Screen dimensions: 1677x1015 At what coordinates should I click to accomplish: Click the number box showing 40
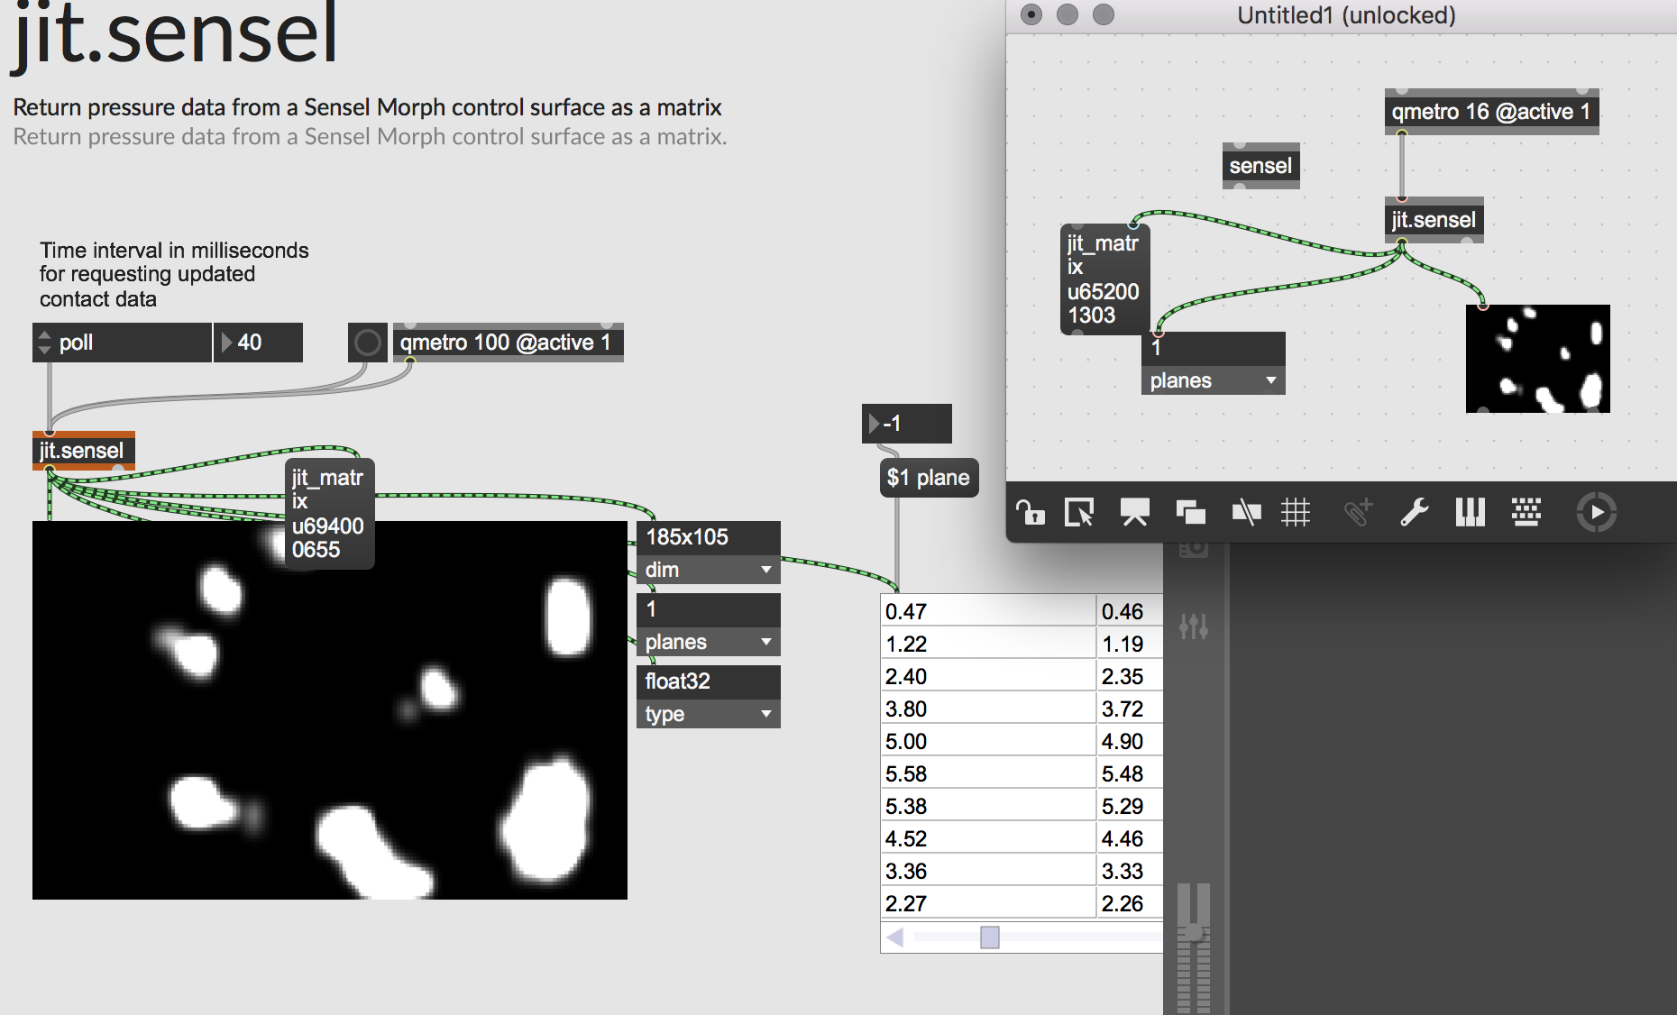[258, 343]
